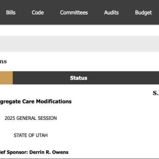Click the 2025 GENERAL SESSION text
Image resolution: width=159 pixels, height=159 pixels.
[31, 118]
